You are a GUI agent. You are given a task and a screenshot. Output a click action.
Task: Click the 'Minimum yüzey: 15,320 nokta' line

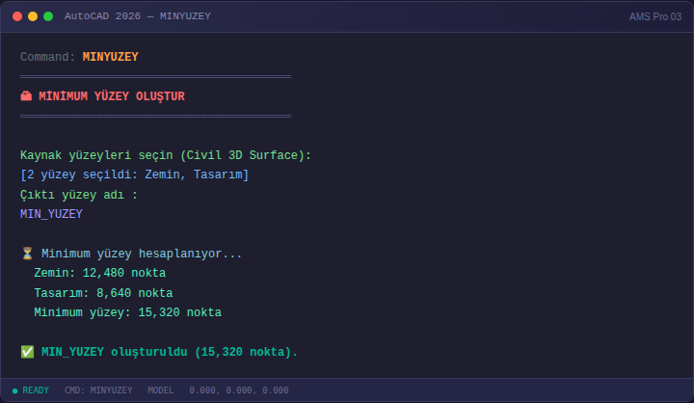pos(128,312)
